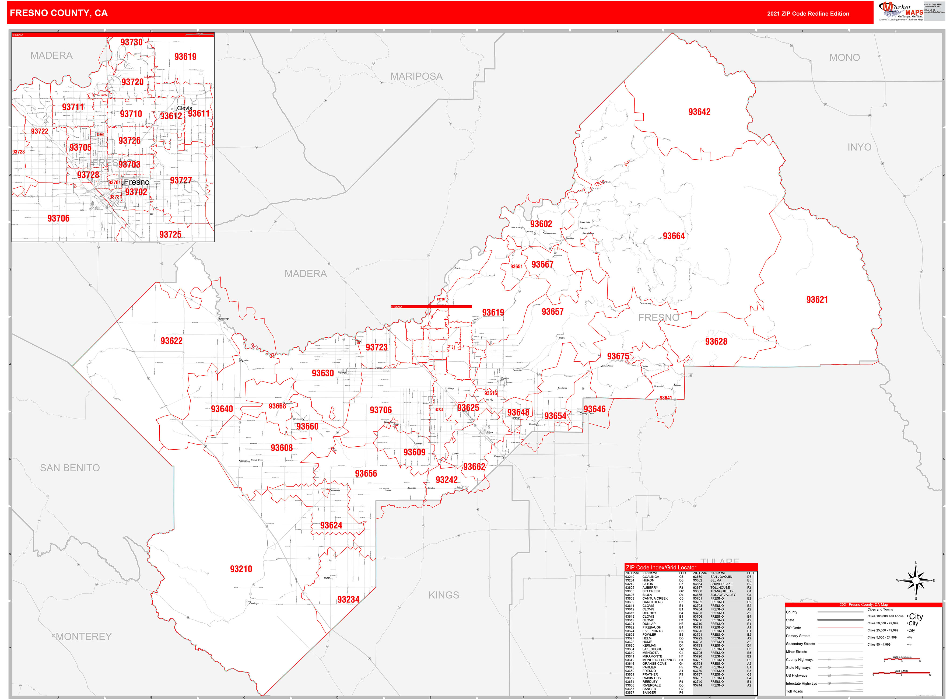Viewport: 950px width, 700px height.
Task: Click the 93642 ZIP label on map
Action: click(x=699, y=112)
